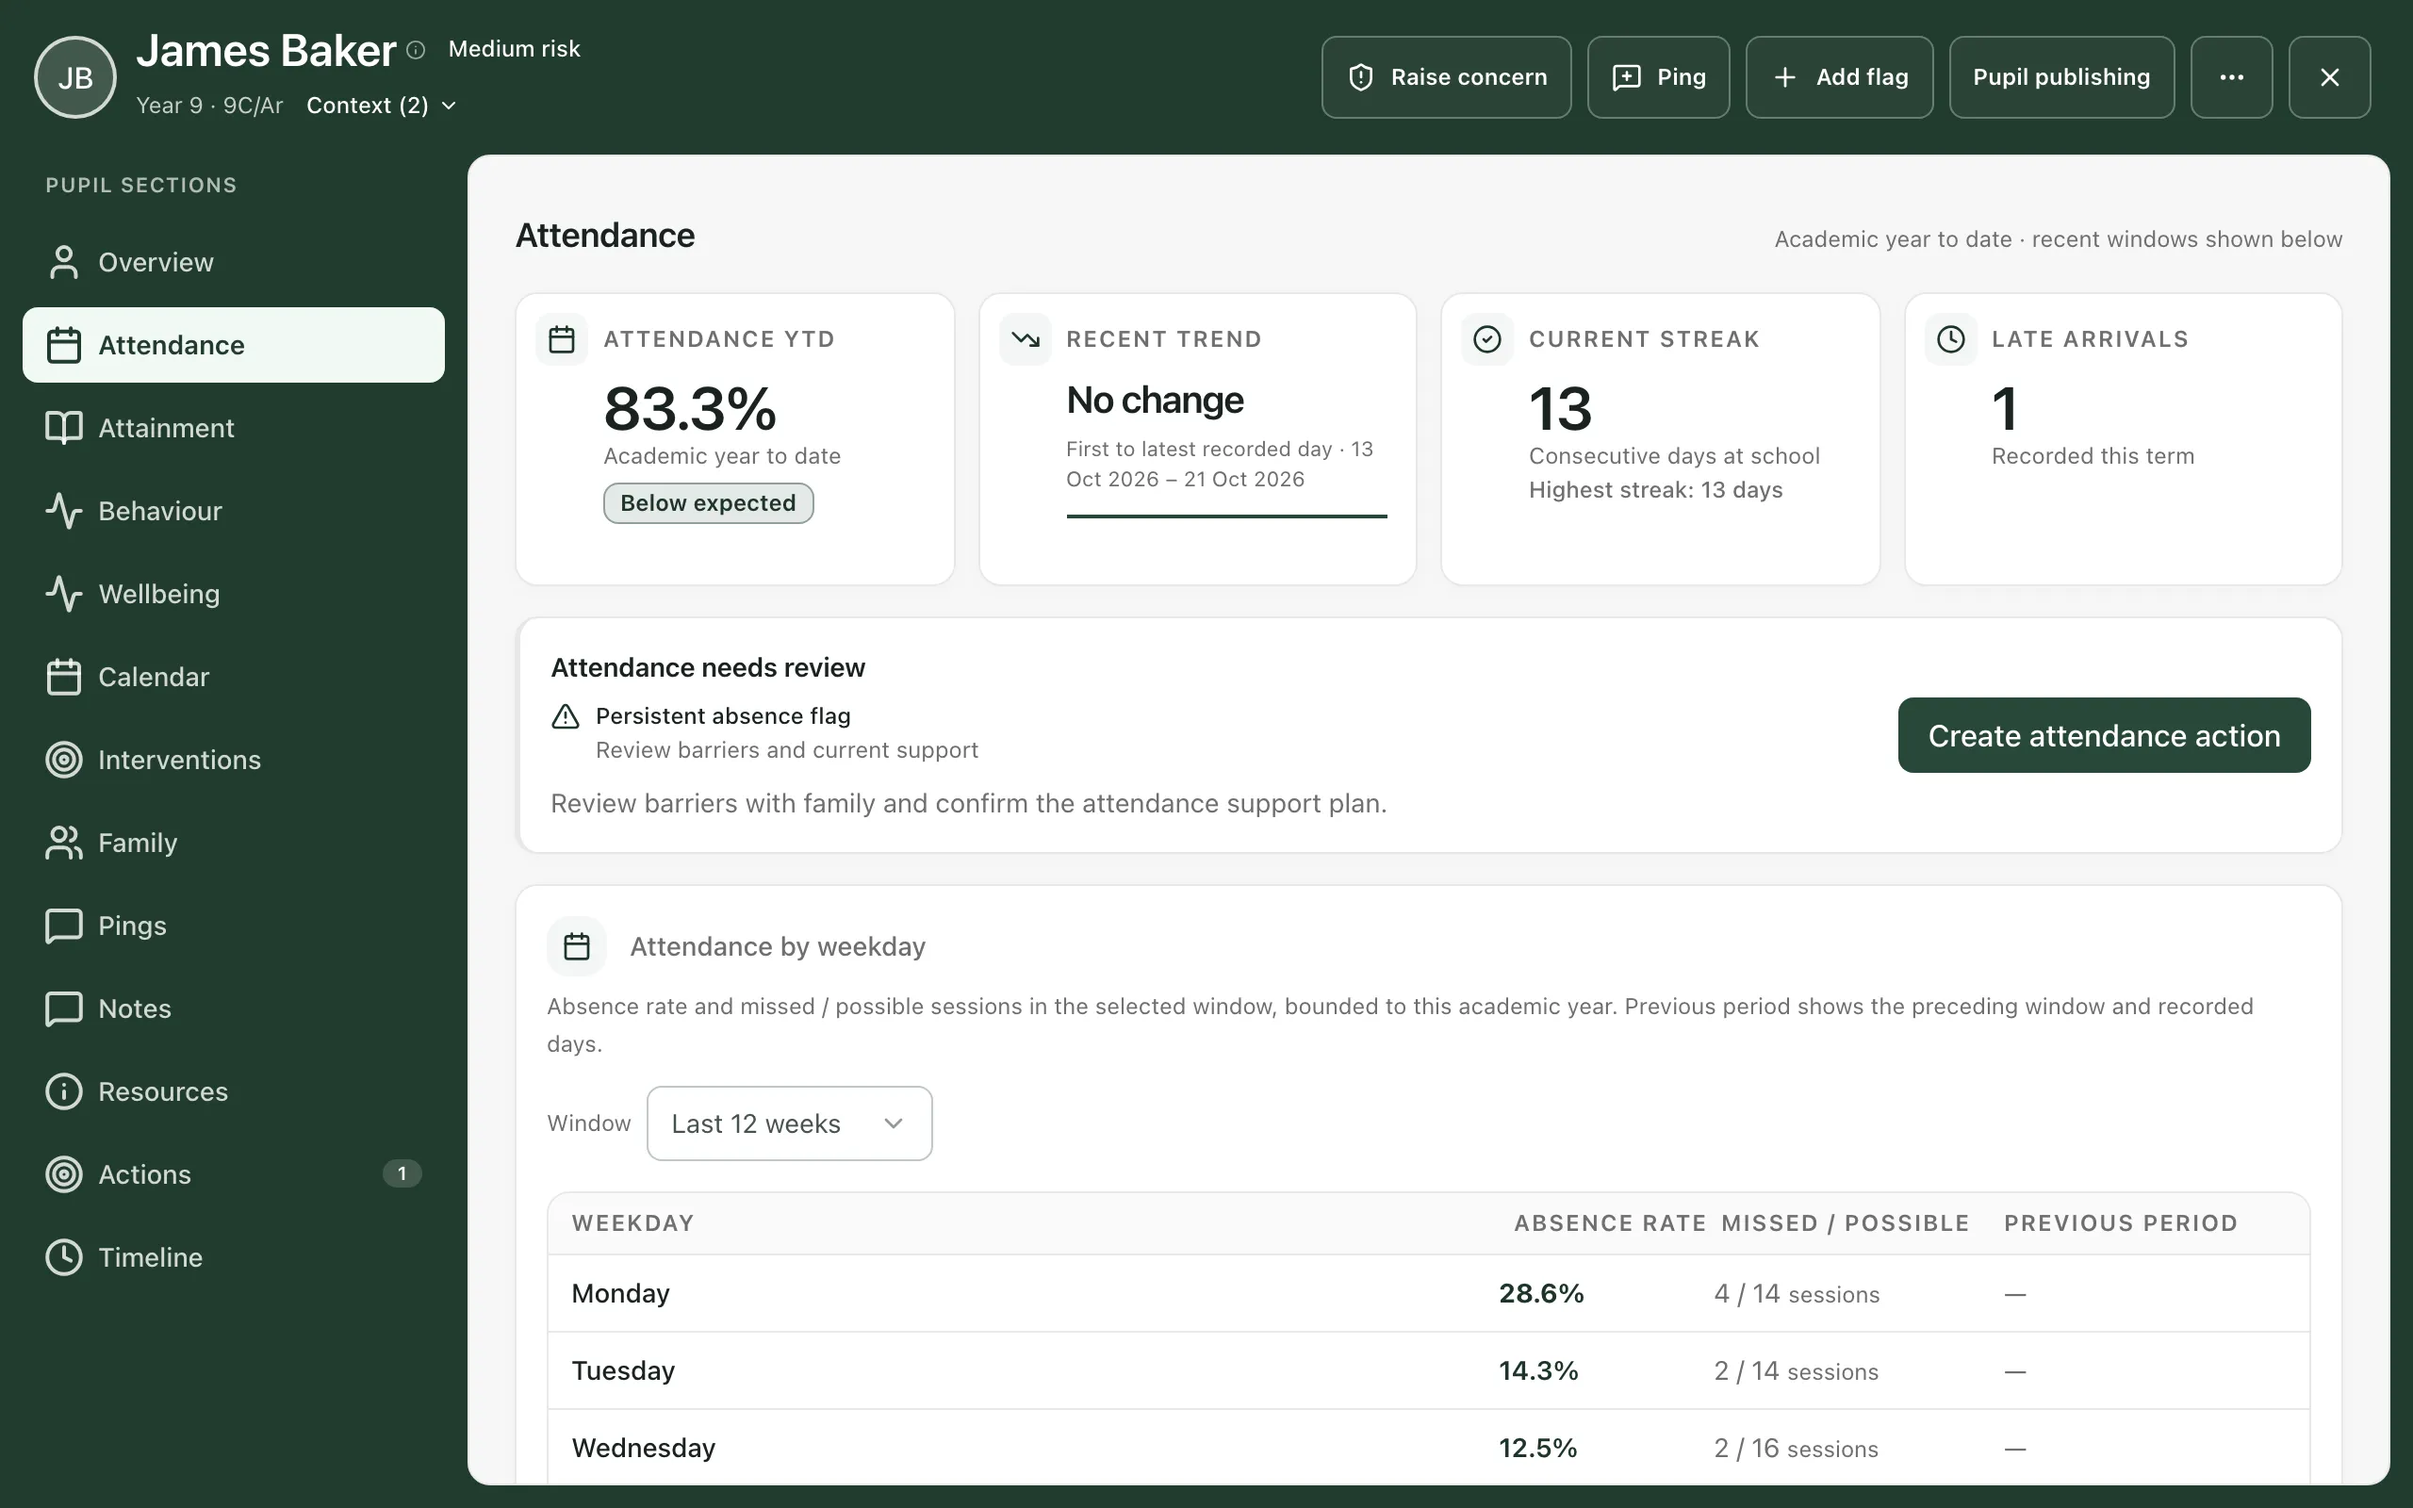This screenshot has width=2413, height=1508.
Task: Open the Behaviour section
Action: (234, 511)
